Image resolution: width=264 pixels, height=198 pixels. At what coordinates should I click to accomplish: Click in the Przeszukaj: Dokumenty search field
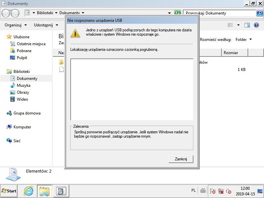coord(219,13)
